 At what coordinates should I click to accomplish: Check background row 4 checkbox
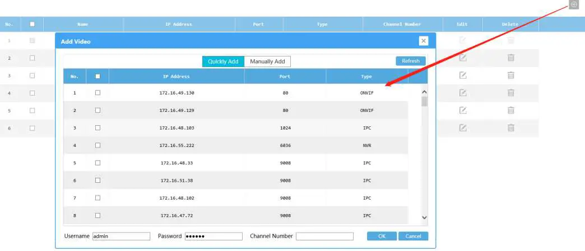pyautogui.click(x=32, y=93)
